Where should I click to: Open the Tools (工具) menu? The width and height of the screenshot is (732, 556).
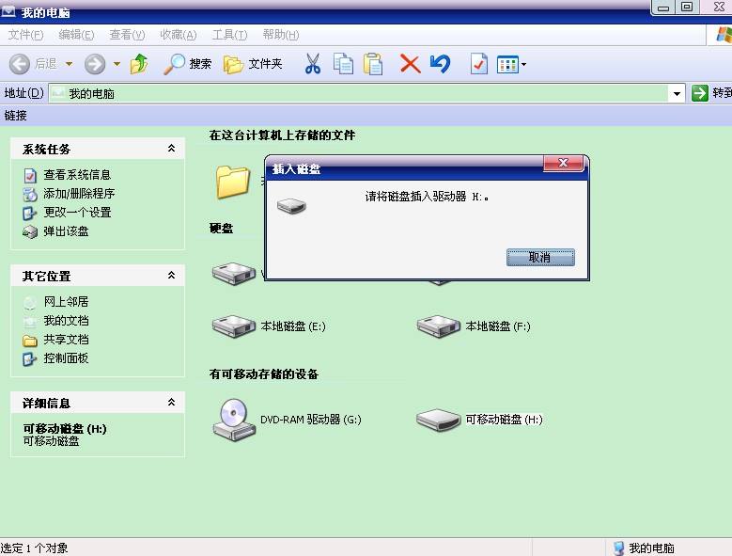pos(229,35)
